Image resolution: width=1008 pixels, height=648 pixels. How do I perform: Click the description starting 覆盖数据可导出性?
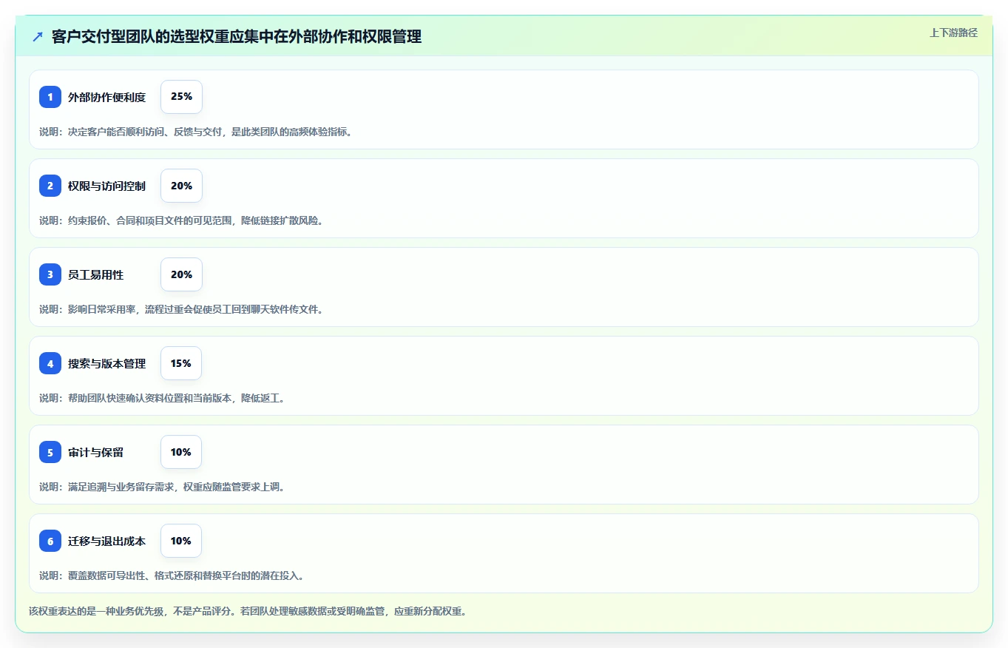click(172, 576)
